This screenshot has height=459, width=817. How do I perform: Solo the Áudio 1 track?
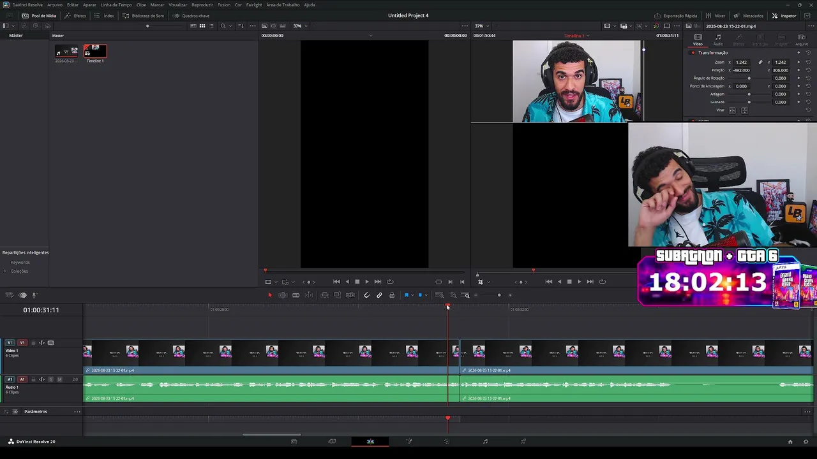coord(51,380)
